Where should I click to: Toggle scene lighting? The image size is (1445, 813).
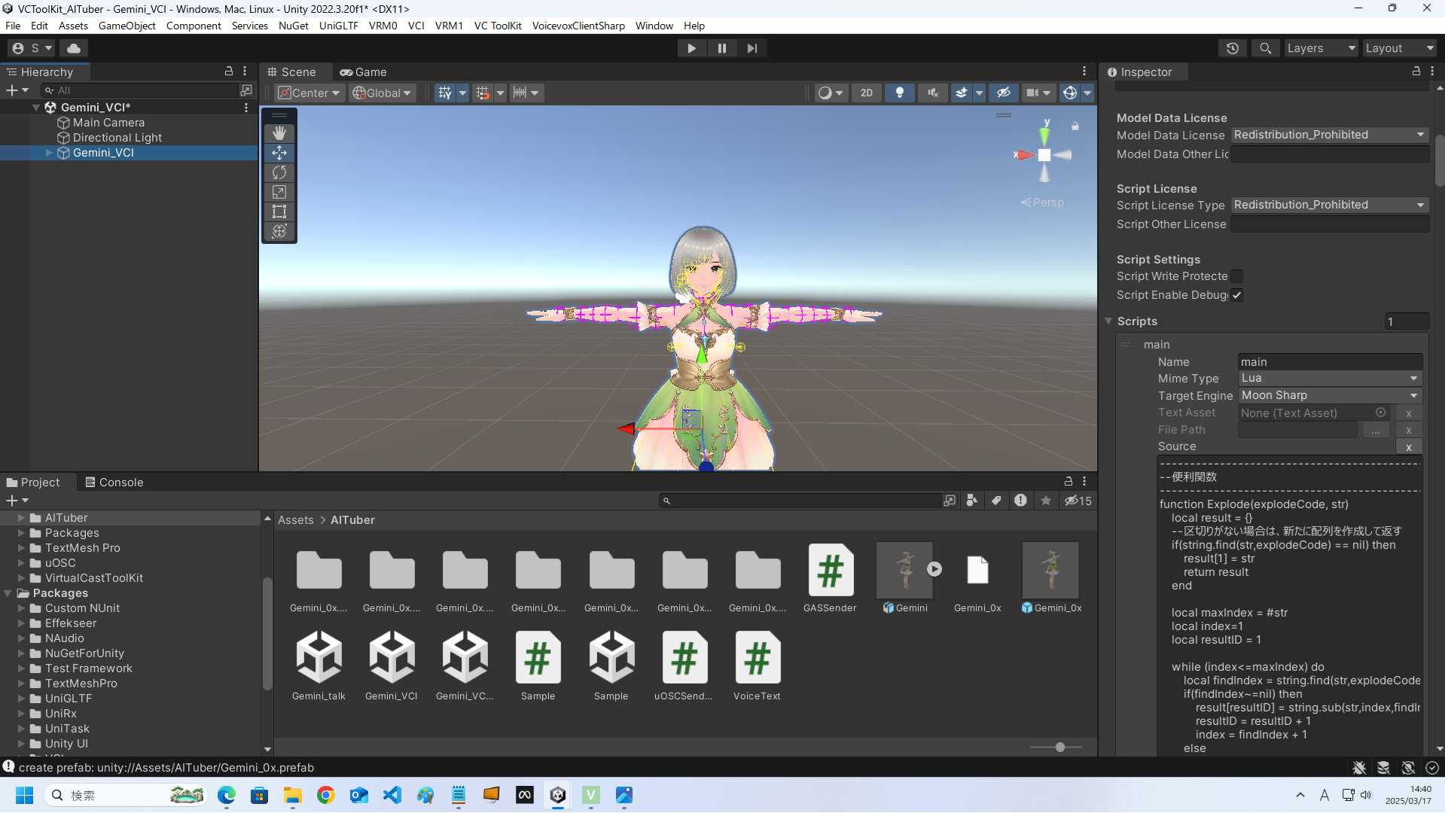pyautogui.click(x=899, y=93)
